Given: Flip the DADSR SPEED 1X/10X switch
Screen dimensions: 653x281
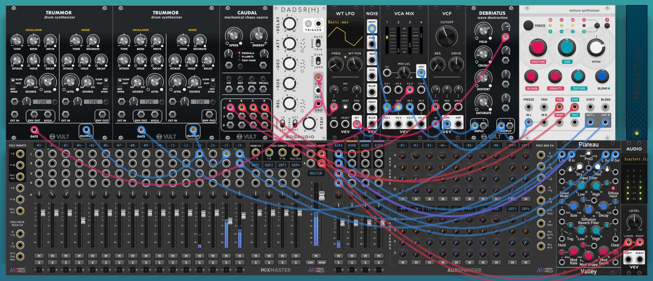Looking at the screenshot, I should point(282,123).
